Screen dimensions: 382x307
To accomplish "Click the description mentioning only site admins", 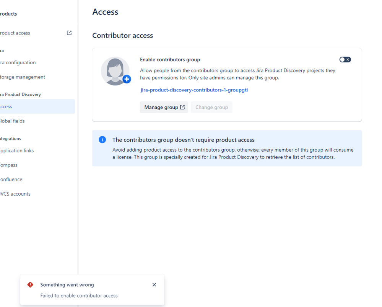I will [237, 74].
